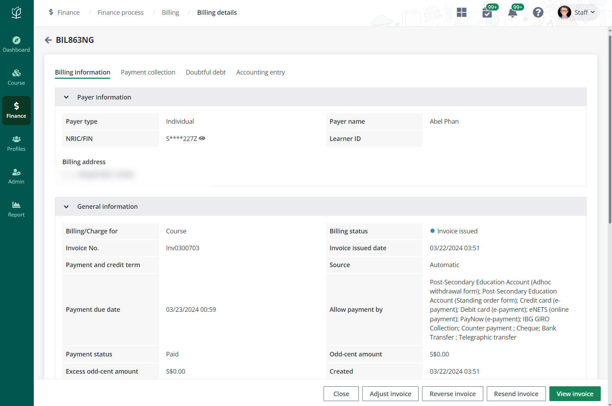The width and height of the screenshot is (612, 406).
Task: Click the Created date 03/22/2024 03:51
Action: click(x=454, y=372)
